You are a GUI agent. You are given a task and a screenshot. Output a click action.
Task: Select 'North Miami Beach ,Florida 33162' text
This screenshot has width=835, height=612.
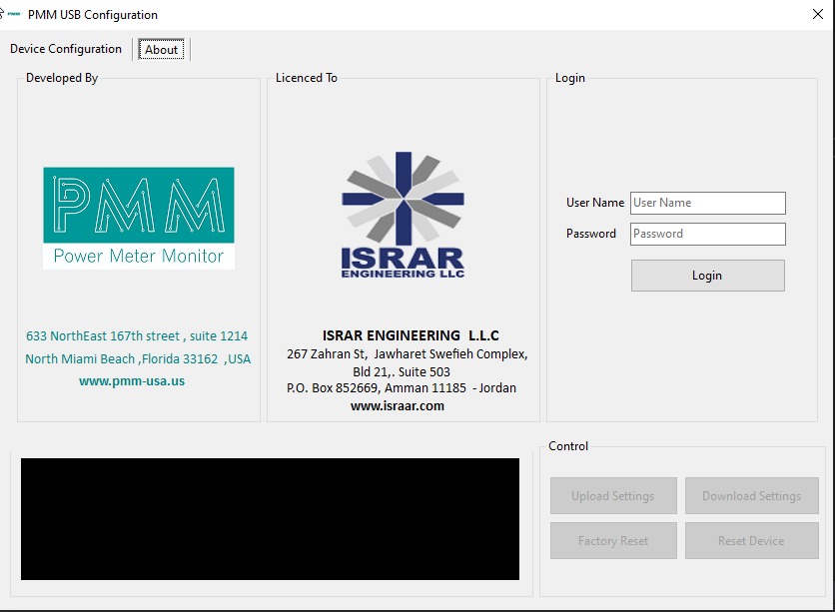coord(122,359)
